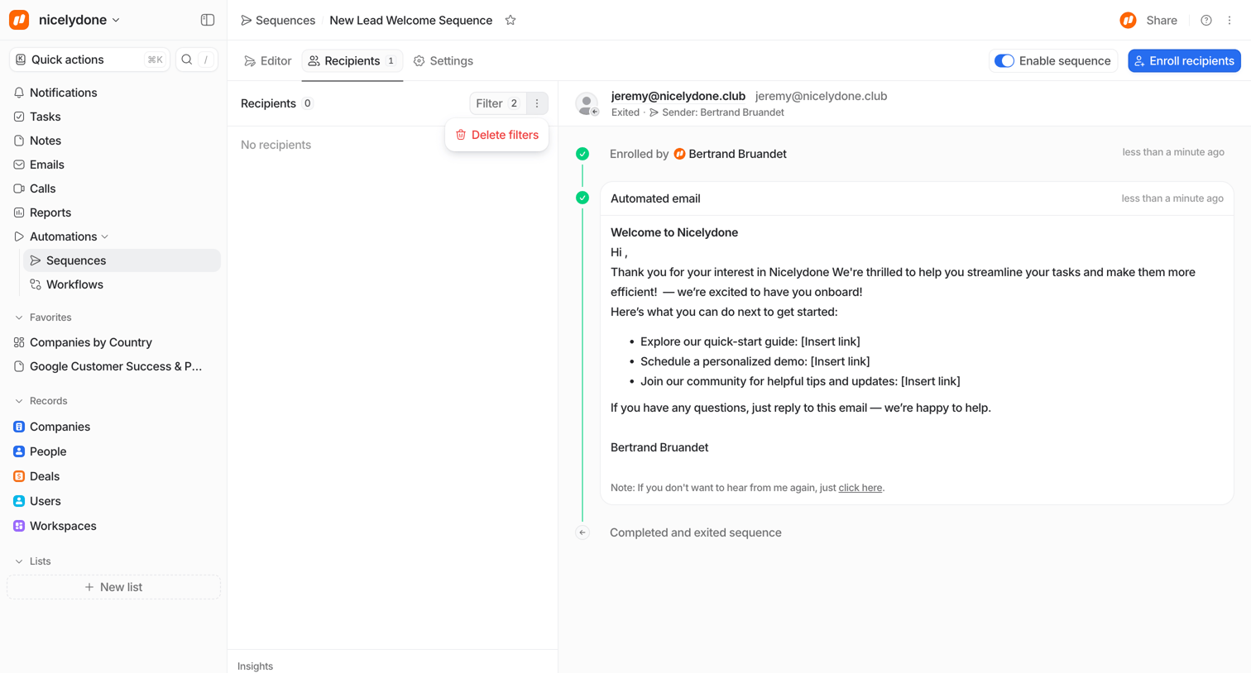Click the jeremy recipient avatar
Screen dimensions: 1251x673
[x=587, y=103]
